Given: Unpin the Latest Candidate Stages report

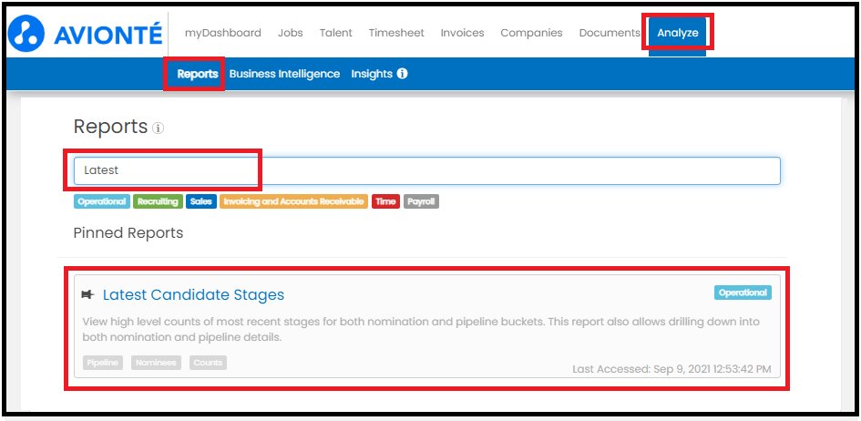Looking at the screenshot, I should click(x=87, y=294).
